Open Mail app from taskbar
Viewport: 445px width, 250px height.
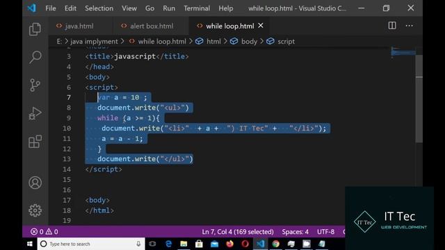point(215,244)
